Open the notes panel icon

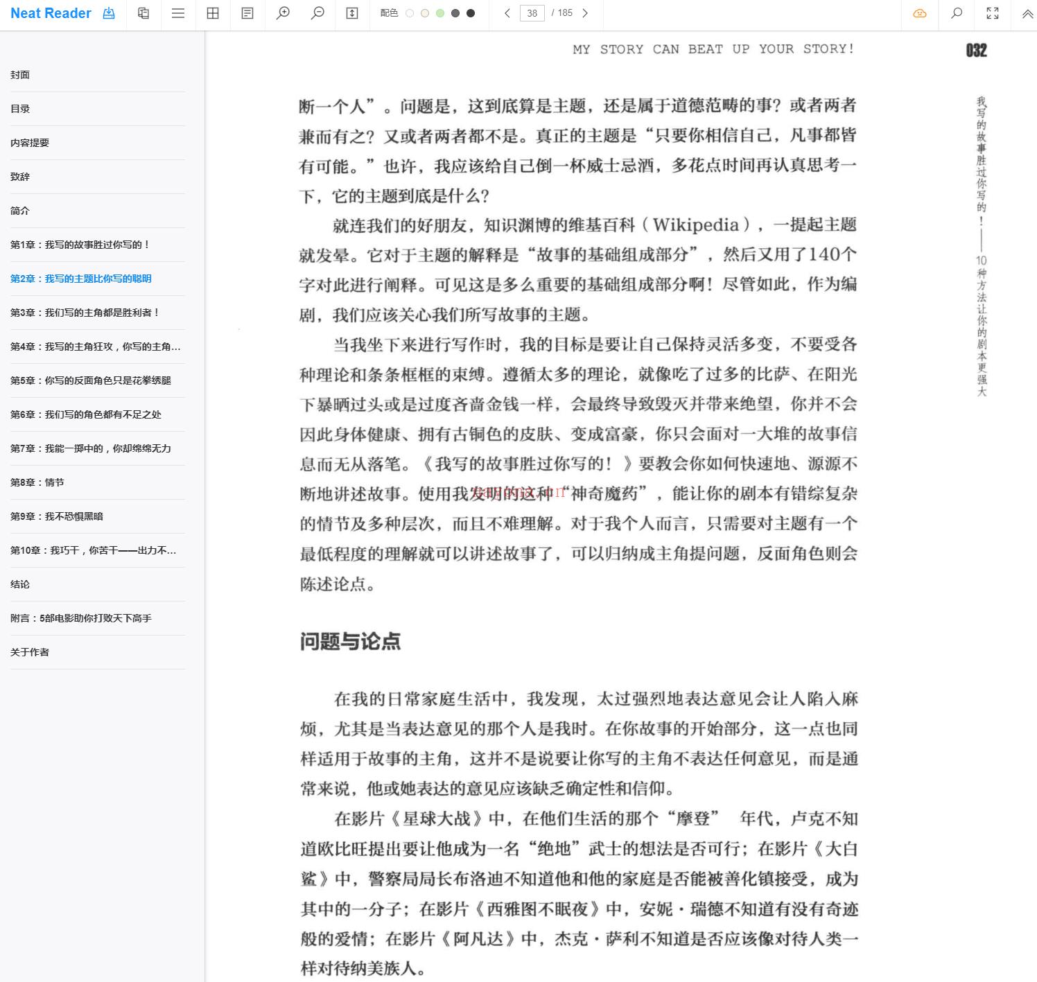coord(247,13)
